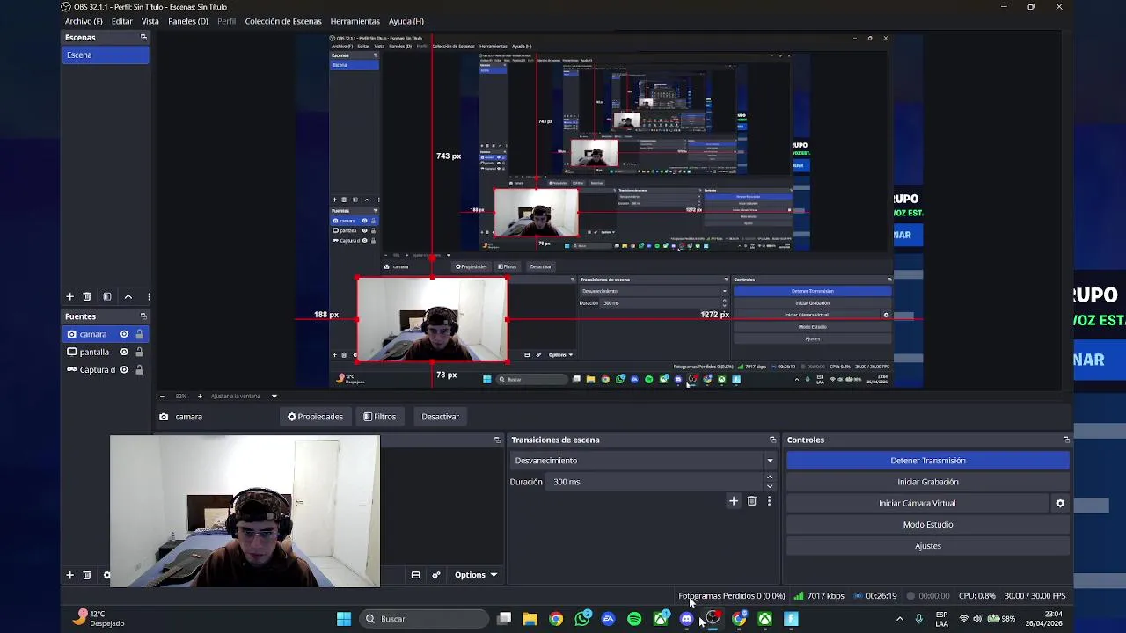The width and height of the screenshot is (1126, 633).
Task: Remove the scene transition with the trash icon
Action: [751, 501]
